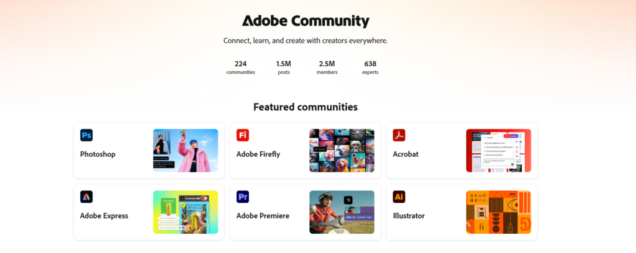Open the Illustrator community link
Screen dimensions: 636x253
(409, 216)
